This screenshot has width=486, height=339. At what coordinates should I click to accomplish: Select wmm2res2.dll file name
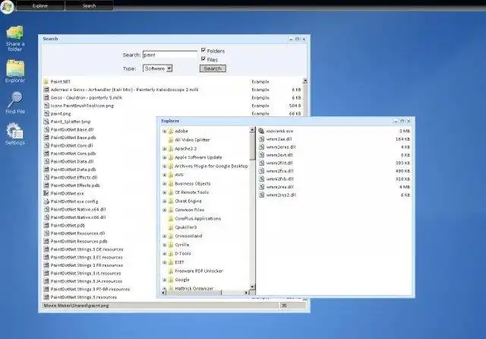(x=281, y=195)
